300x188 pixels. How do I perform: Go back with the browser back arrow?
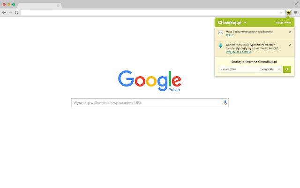[x=4, y=13]
